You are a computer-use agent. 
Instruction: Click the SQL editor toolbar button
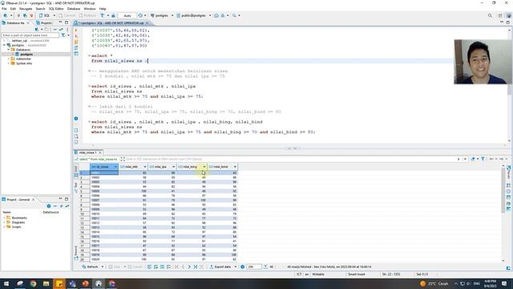pos(45,15)
